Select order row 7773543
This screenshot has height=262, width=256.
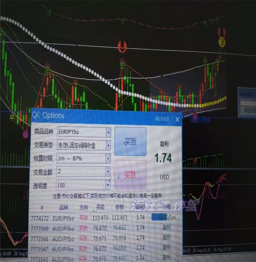[x=105, y=259]
